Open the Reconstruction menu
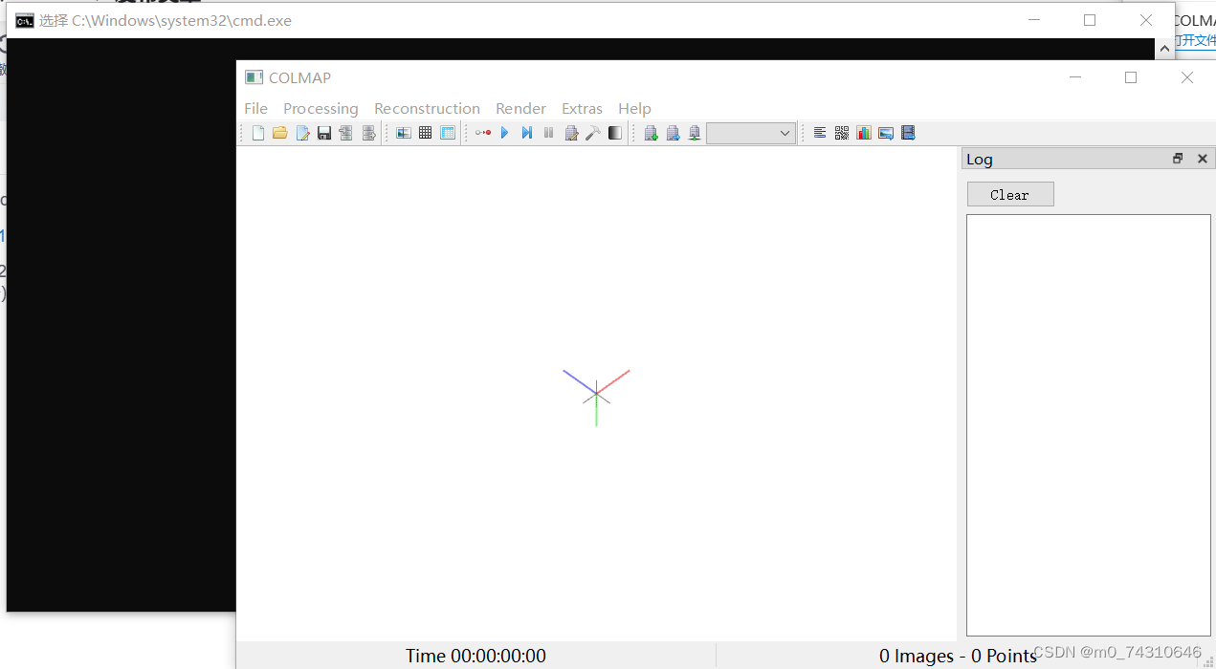The image size is (1216, 669). [427, 108]
